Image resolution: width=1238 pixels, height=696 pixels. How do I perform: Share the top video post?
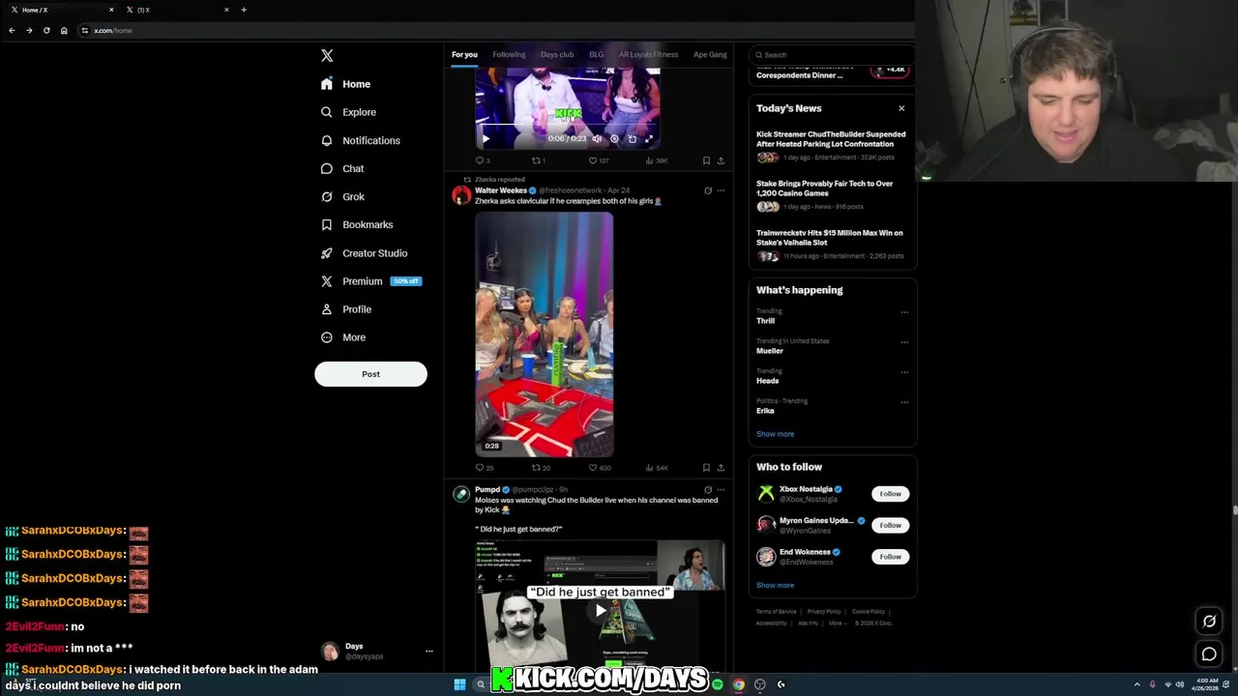coord(721,160)
